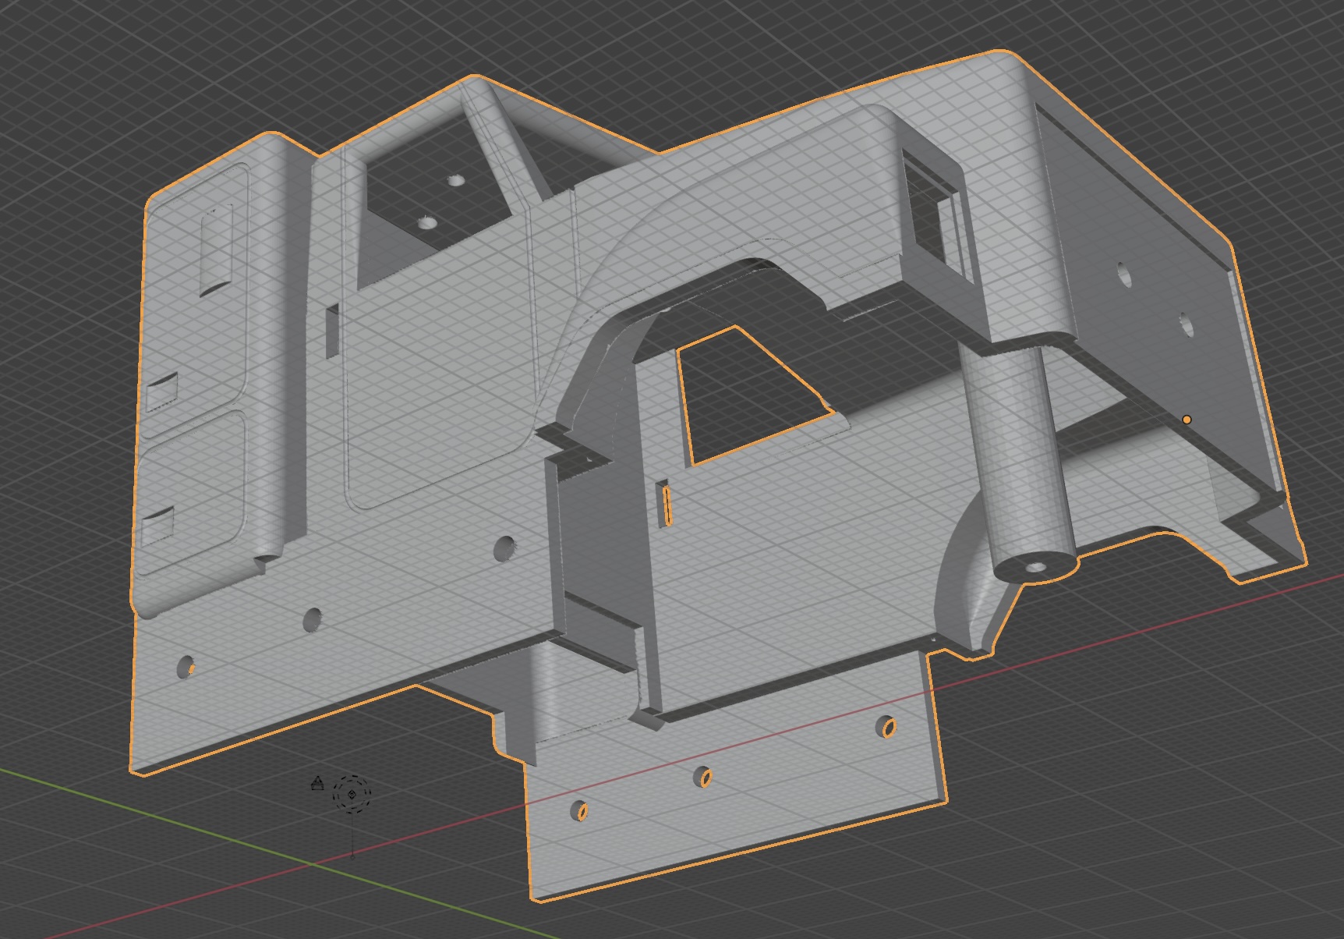This screenshot has height=939, width=1344.
Task: Click the tall vertical slot in upper-left panel
Action: 217,251
